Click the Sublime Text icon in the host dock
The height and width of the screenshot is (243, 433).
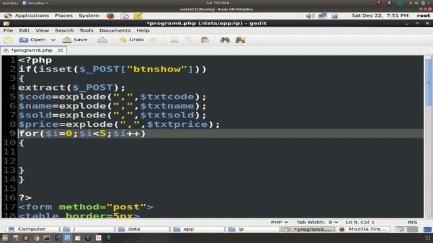point(26,238)
